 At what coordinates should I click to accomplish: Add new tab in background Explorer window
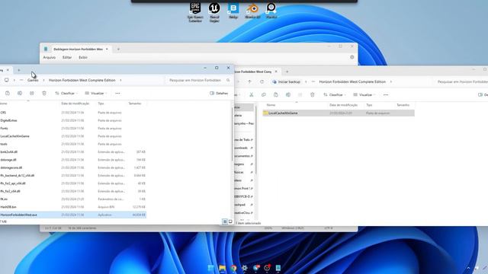pos(287,72)
